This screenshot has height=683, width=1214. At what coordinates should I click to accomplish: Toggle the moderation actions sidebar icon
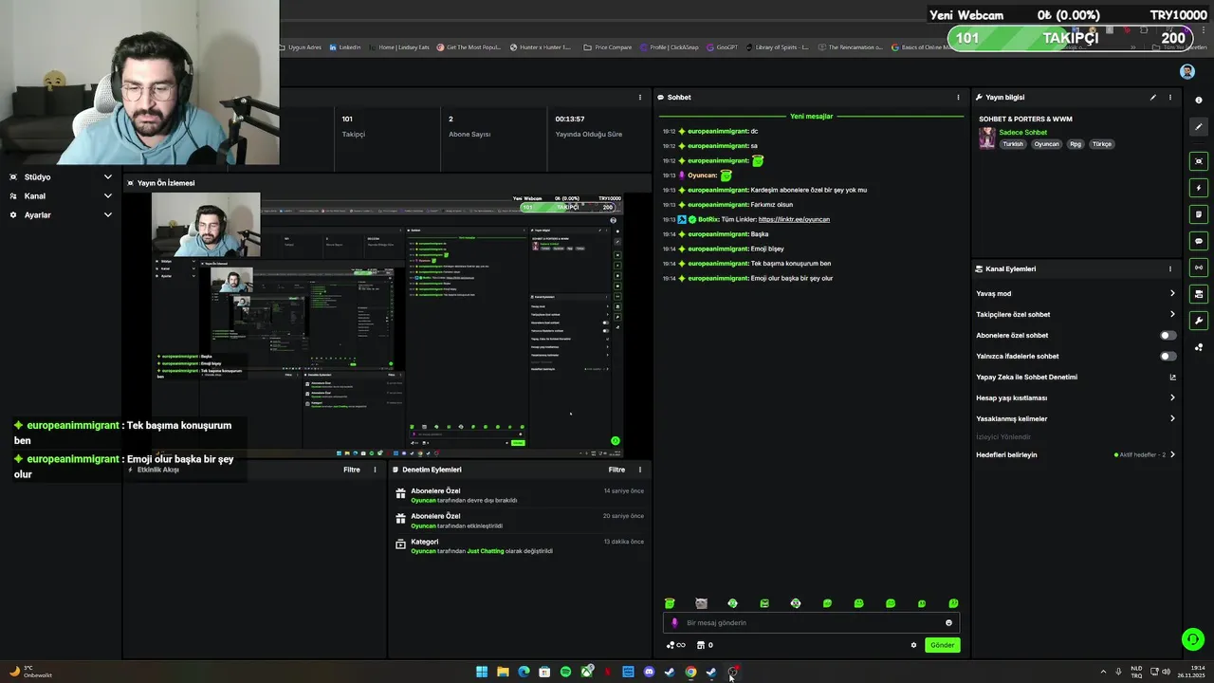pyautogui.click(x=1199, y=294)
